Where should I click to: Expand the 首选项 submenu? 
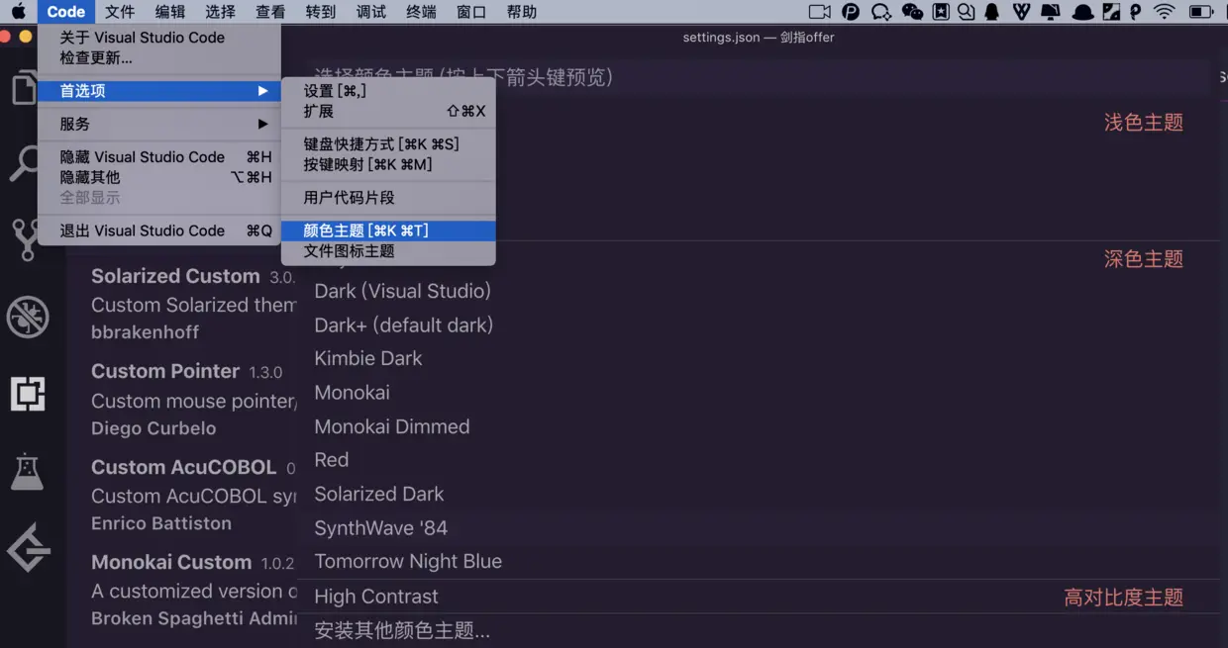click(x=159, y=91)
